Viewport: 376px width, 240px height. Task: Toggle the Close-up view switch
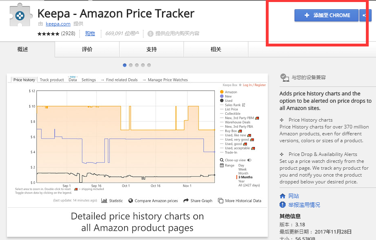(x=250, y=160)
